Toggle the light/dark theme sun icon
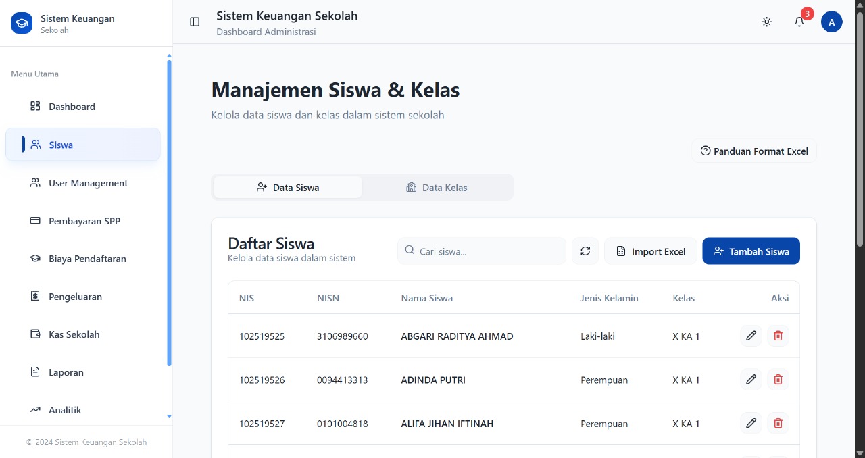The height and width of the screenshot is (458, 865). 767,22
